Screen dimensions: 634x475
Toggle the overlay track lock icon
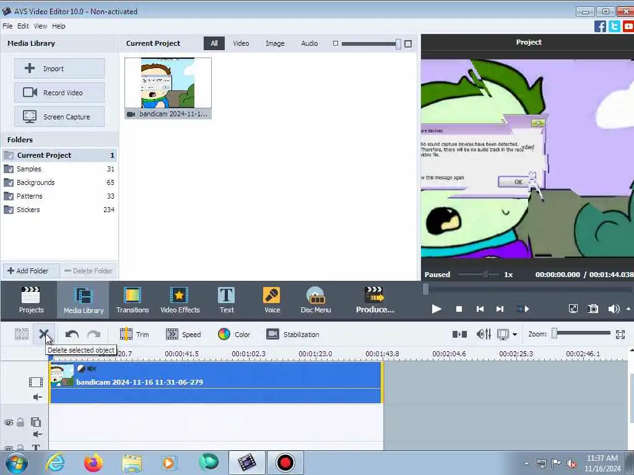point(20,422)
